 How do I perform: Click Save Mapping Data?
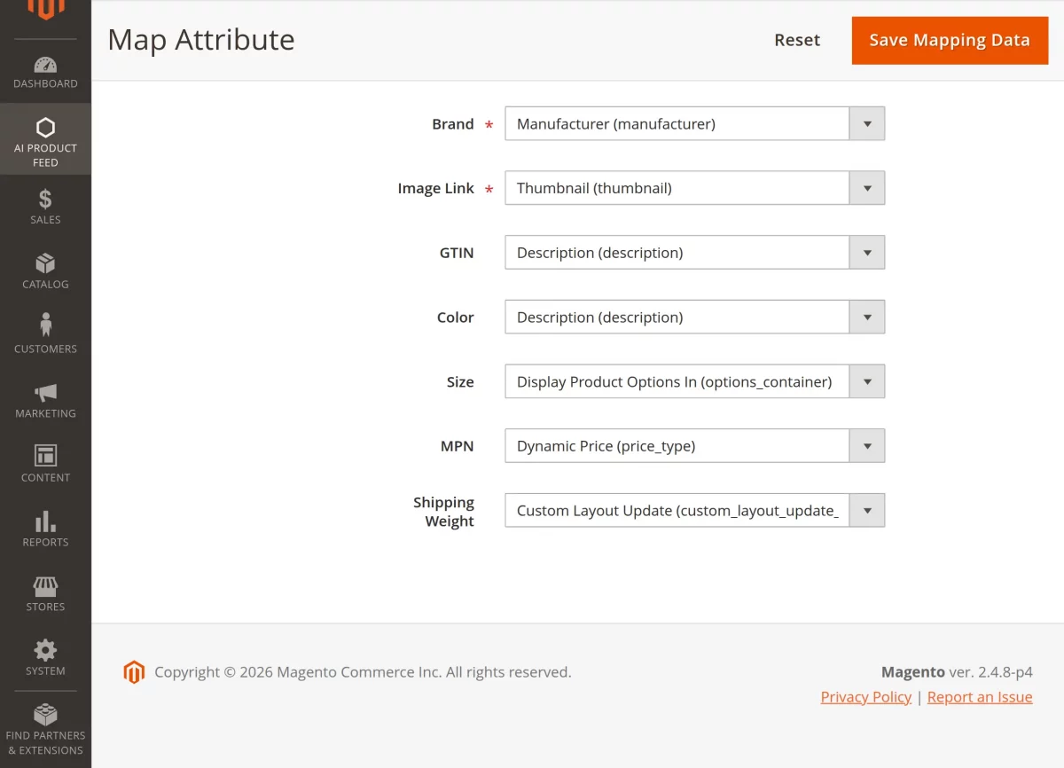click(x=949, y=40)
